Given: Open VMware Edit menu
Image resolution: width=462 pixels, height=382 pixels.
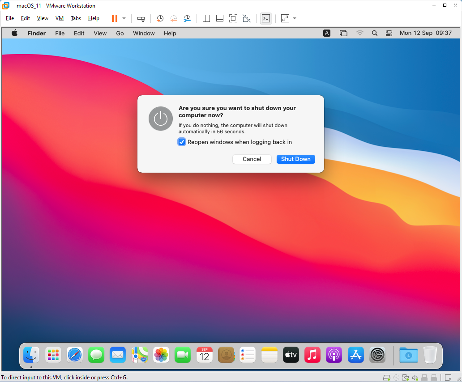Looking at the screenshot, I should (x=26, y=18).
